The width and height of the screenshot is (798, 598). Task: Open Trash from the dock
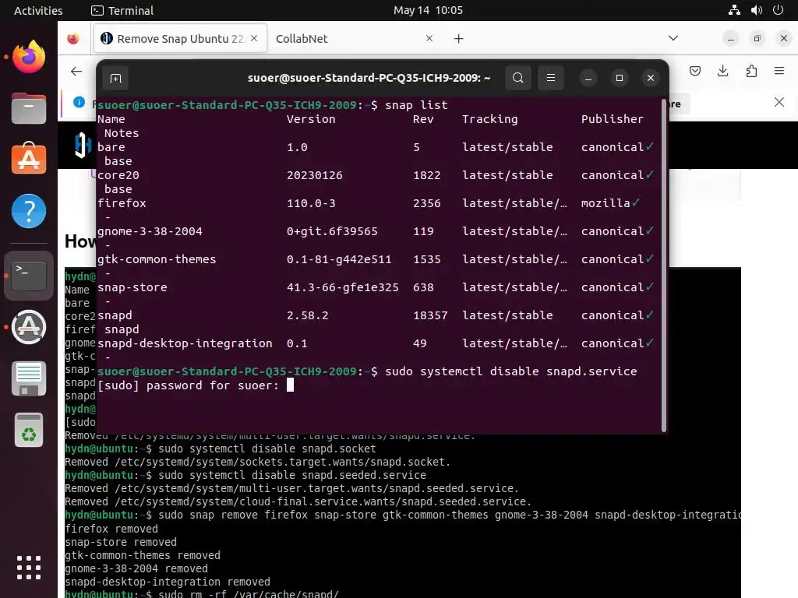[29, 430]
